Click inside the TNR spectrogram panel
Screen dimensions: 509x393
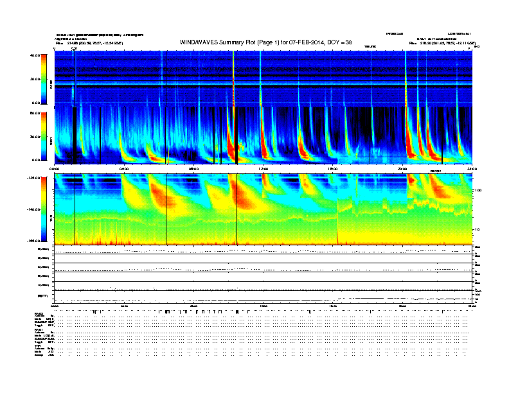click(263, 209)
